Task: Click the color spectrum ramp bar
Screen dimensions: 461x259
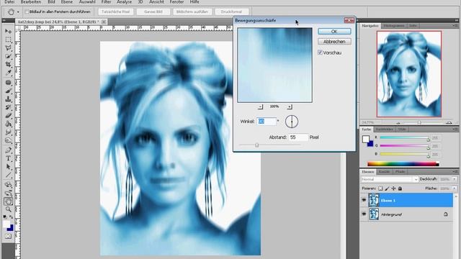Action: click(x=403, y=164)
